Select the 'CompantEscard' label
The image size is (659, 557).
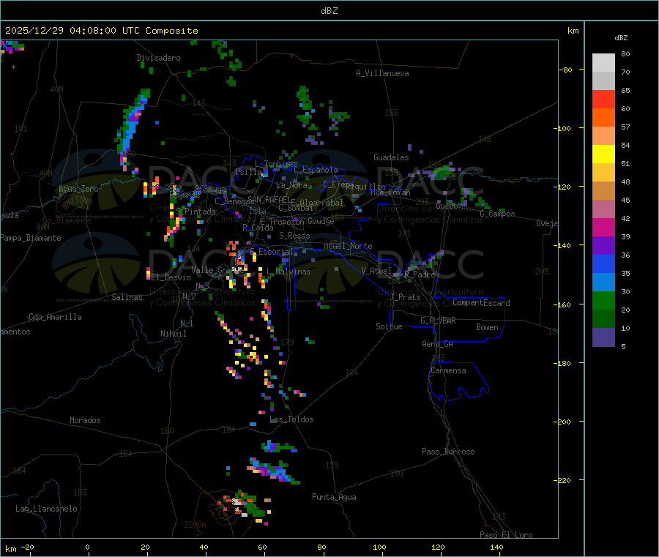pos(481,302)
